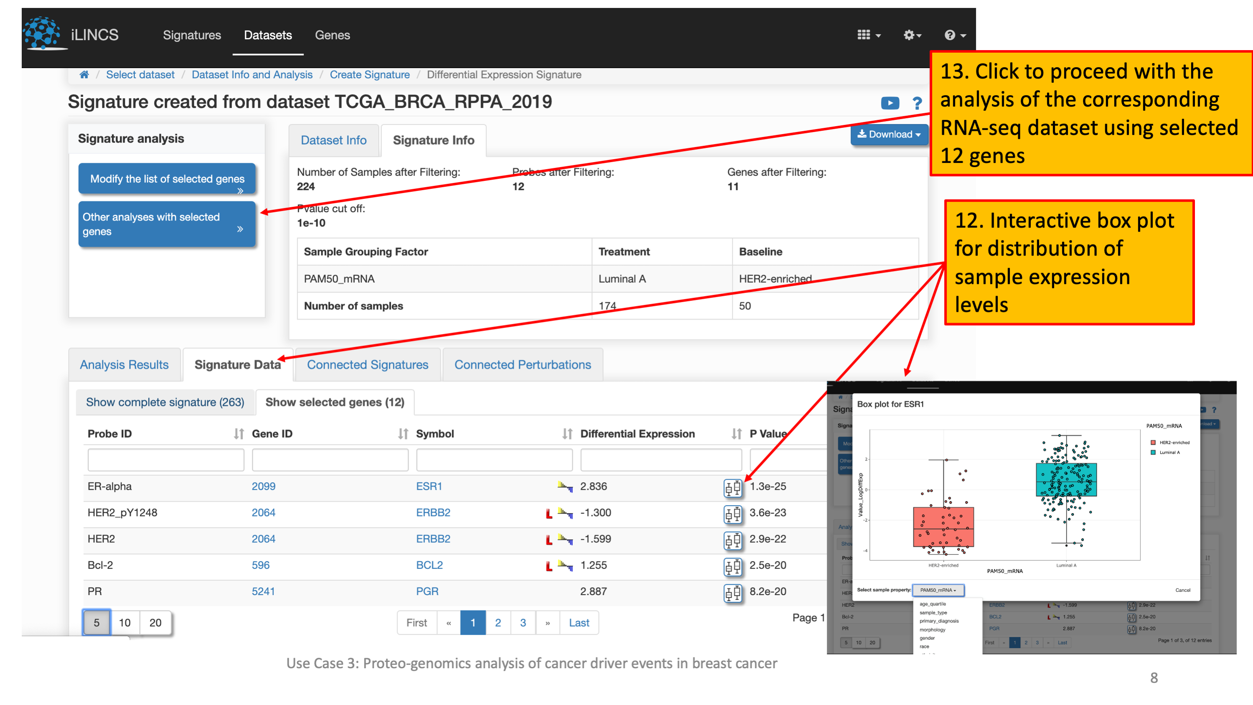This screenshot has width=1253, height=705.
Task: Sort by Symbol column arrows
Action: (x=567, y=433)
